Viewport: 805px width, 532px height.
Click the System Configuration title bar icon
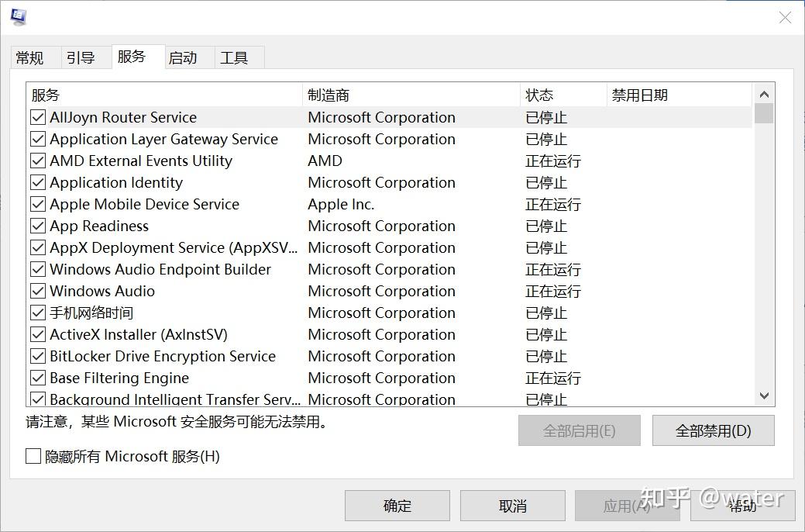[x=18, y=16]
